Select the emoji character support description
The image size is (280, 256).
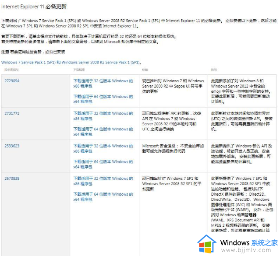241,91
